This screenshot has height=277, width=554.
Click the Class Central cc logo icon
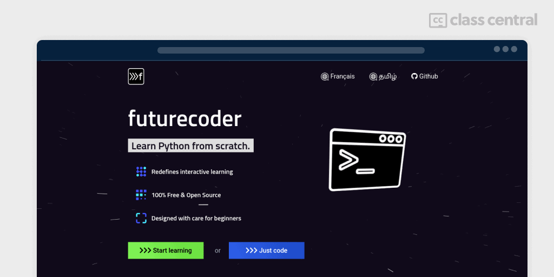(438, 21)
